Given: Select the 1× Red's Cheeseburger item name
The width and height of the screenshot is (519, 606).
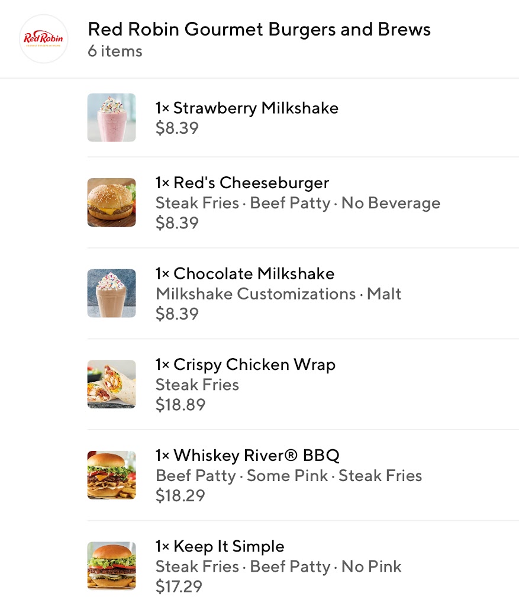Looking at the screenshot, I should (x=242, y=183).
